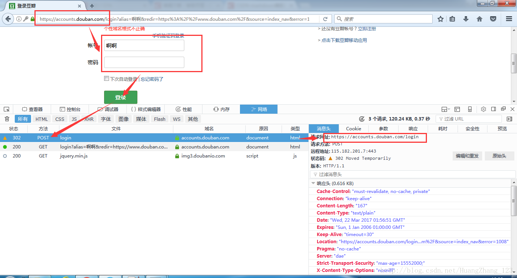
Task: Open a new tab with plus icon
Action: click(x=92, y=6)
